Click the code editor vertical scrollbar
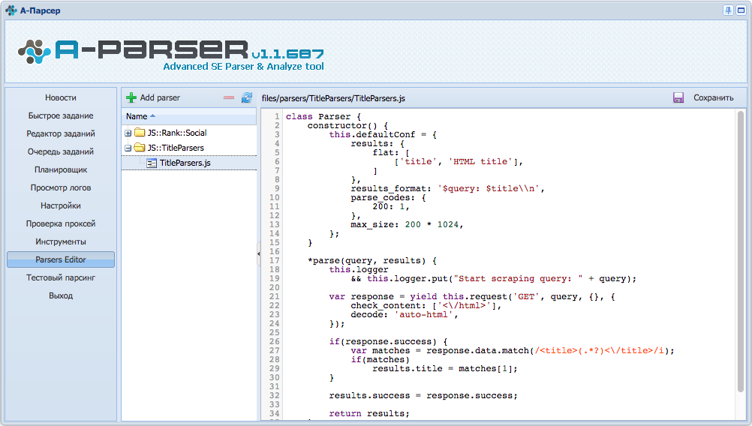 tap(741, 251)
